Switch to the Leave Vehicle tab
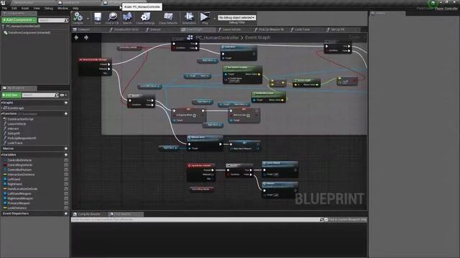This screenshot has height=258, width=460. pyautogui.click(x=231, y=29)
